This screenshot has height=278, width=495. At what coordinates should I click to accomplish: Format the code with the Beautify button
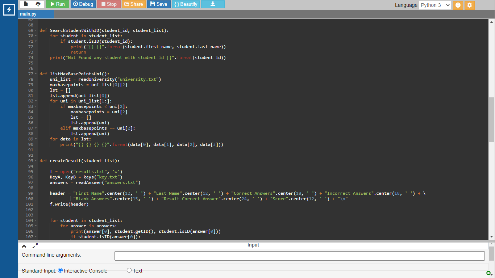pyautogui.click(x=186, y=4)
